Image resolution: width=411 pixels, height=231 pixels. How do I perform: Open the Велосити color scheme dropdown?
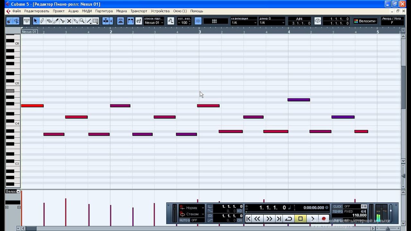[365, 21]
